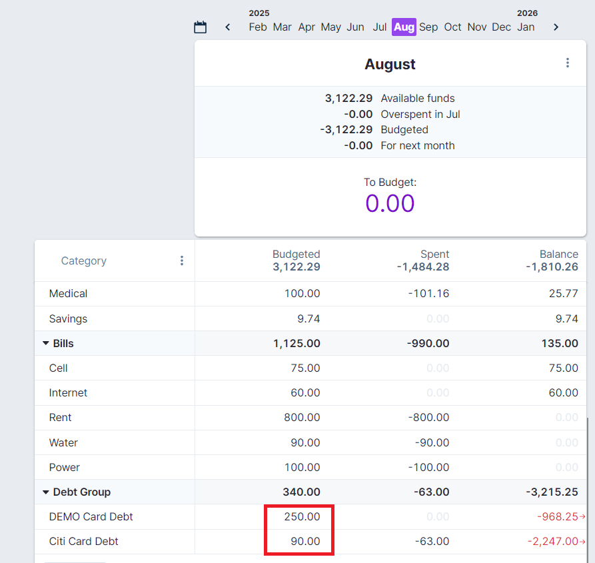Jump to Jan 2026 month

click(526, 27)
